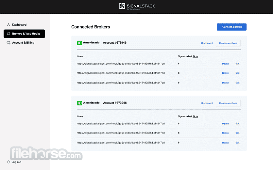
Task: Open the Dashboard sidebar item
Action: pos(19,25)
